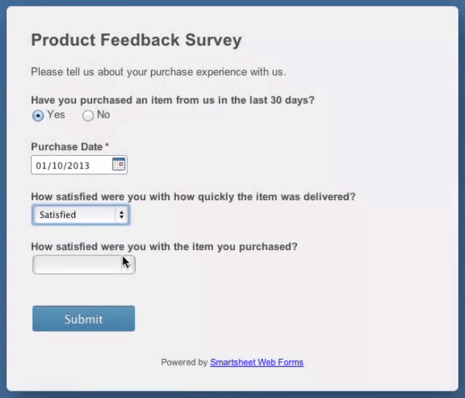Open the empty item satisfaction dropdown
Image resolution: width=465 pixels, height=398 pixels.
[77, 265]
